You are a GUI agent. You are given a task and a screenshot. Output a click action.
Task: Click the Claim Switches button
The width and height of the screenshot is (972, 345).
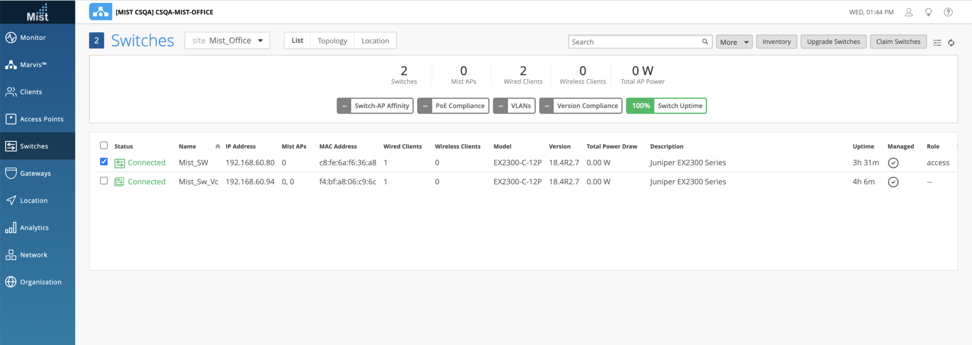tap(897, 42)
